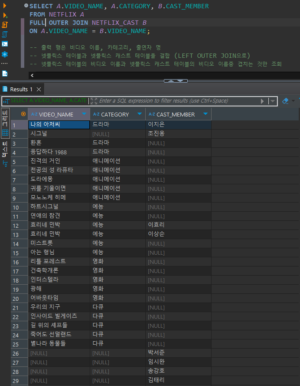Viewport: 300px width, 386px height.
Task: Show more toolbar actions via the dots icon
Action: [4, 63]
